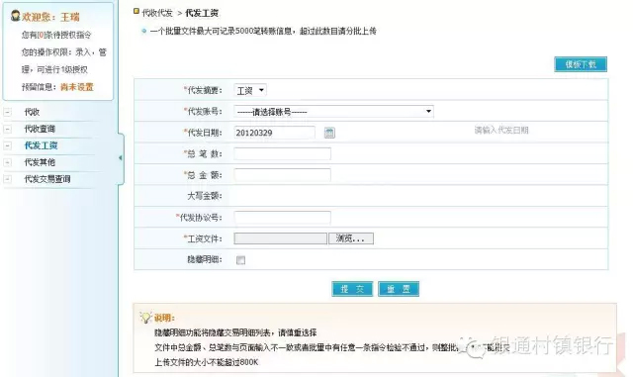Click the 重置 reset button
The height and width of the screenshot is (377, 633).
click(x=399, y=289)
